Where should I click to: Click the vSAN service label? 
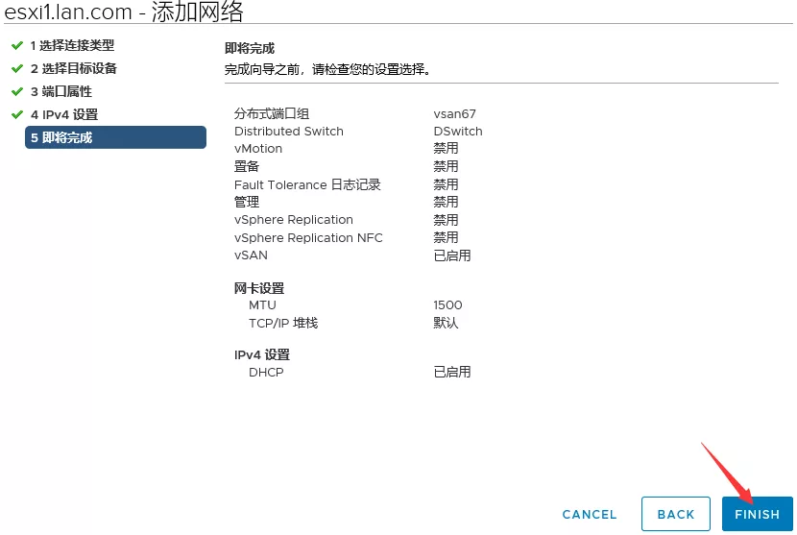tap(251, 255)
